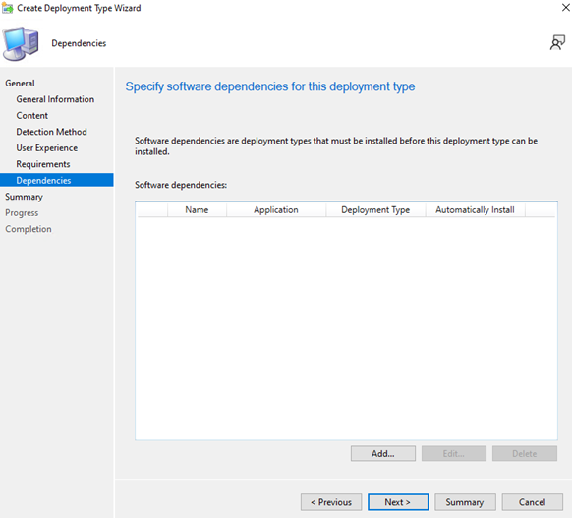Click the computer monitor header icon

coord(21,43)
